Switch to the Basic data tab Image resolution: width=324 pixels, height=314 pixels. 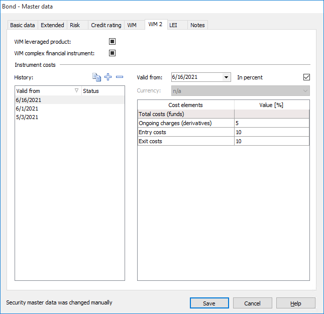click(23, 25)
